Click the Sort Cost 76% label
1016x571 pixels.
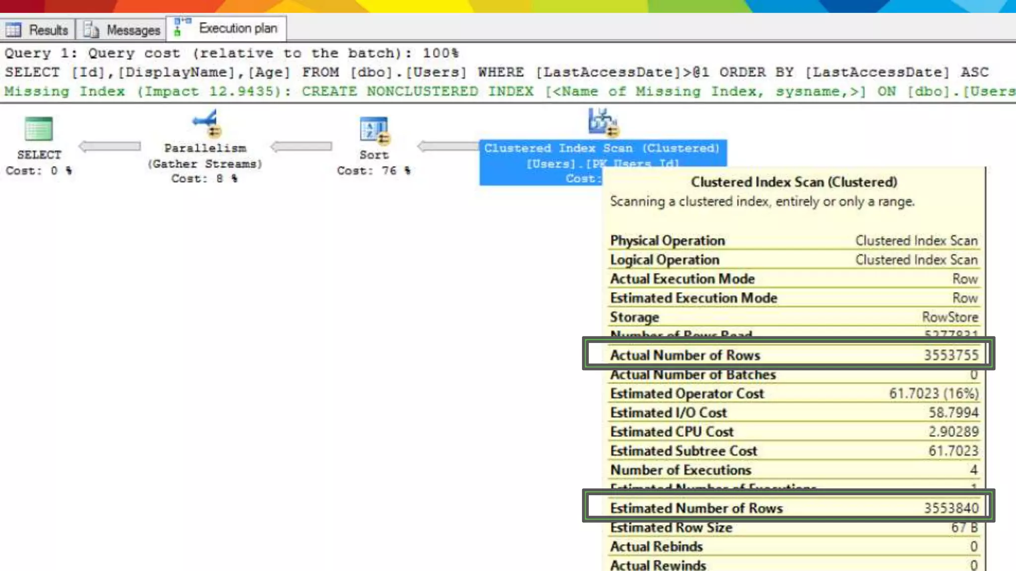[374, 171]
